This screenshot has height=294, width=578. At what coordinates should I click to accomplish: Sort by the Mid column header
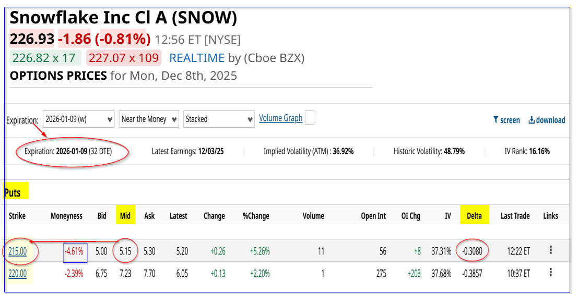coord(125,216)
